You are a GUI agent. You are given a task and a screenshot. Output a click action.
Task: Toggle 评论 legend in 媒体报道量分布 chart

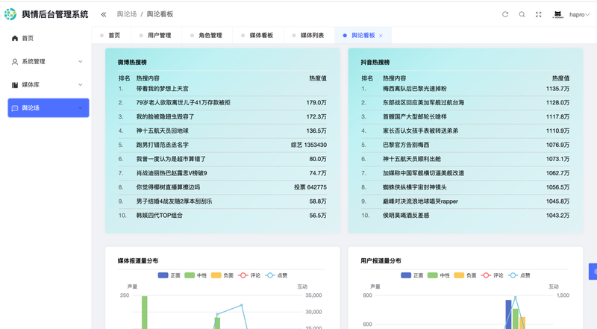click(249, 275)
